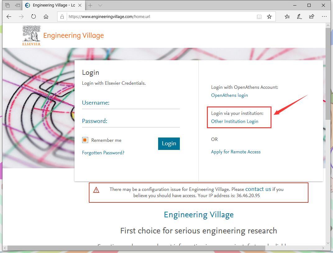The height and width of the screenshot is (253, 333).
Task: Click the Elsevier tree logo
Action: 31,35
